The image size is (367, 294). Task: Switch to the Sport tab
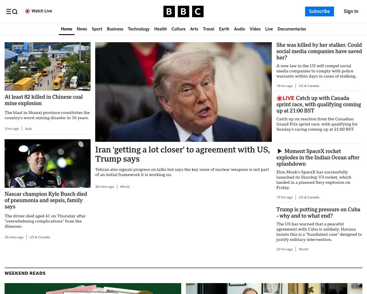click(97, 29)
